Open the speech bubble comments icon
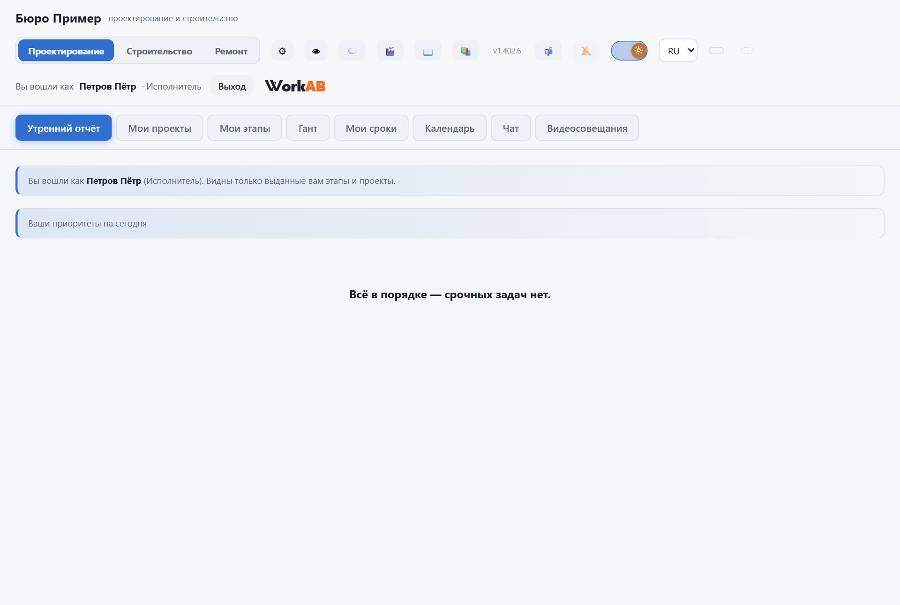 tap(352, 51)
